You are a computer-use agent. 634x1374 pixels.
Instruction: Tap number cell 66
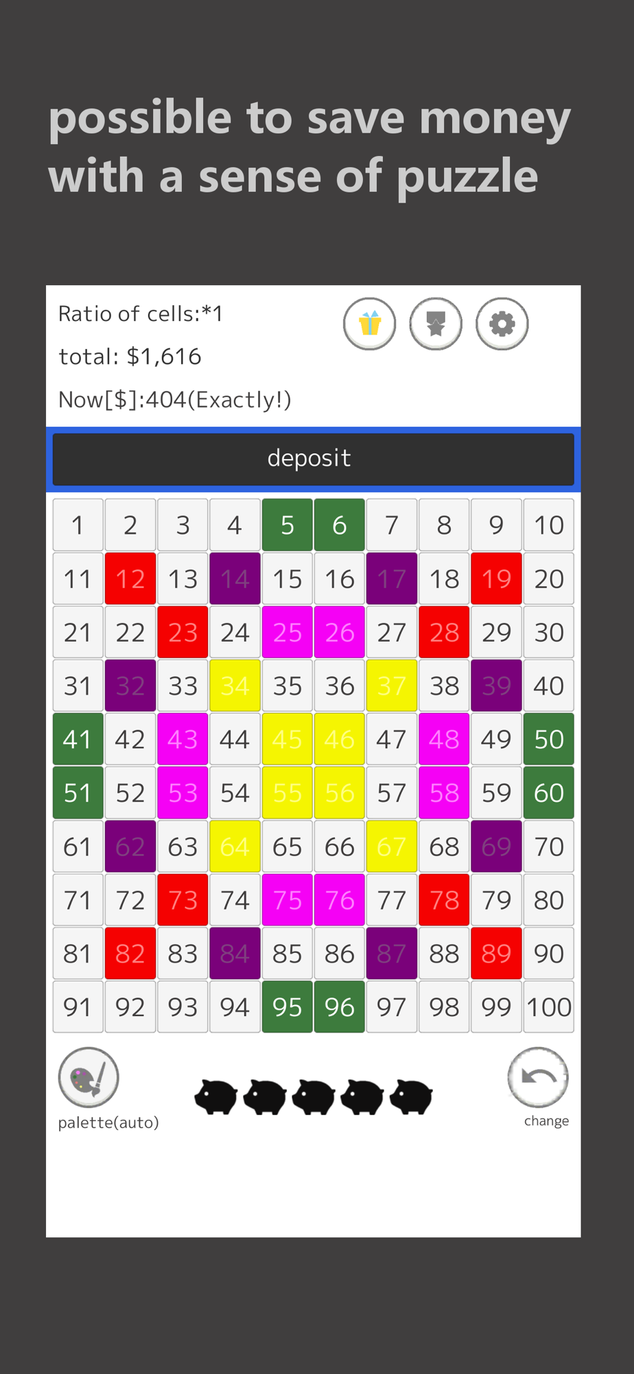point(340,846)
